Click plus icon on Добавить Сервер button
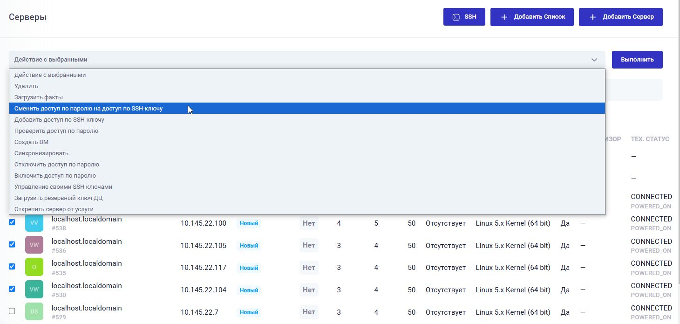This screenshot has height=324, width=680. pos(592,17)
